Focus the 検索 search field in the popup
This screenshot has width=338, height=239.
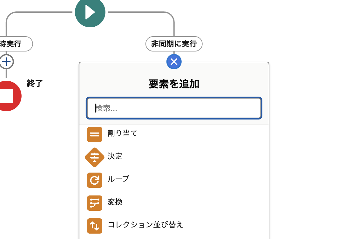click(x=174, y=108)
